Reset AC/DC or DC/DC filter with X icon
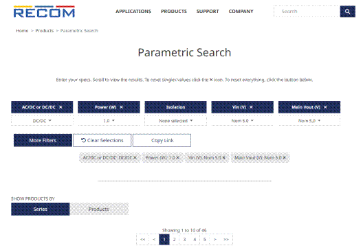 click(60, 107)
